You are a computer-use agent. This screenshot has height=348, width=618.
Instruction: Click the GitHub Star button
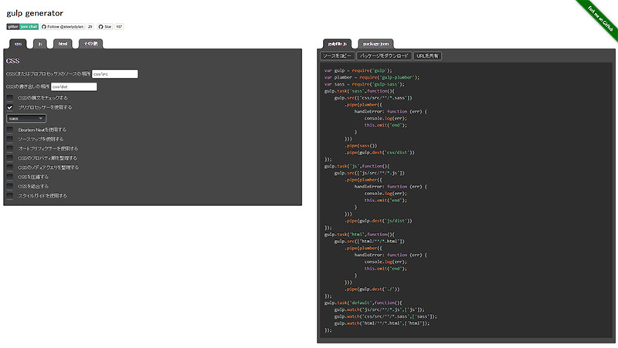pyautogui.click(x=105, y=27)
